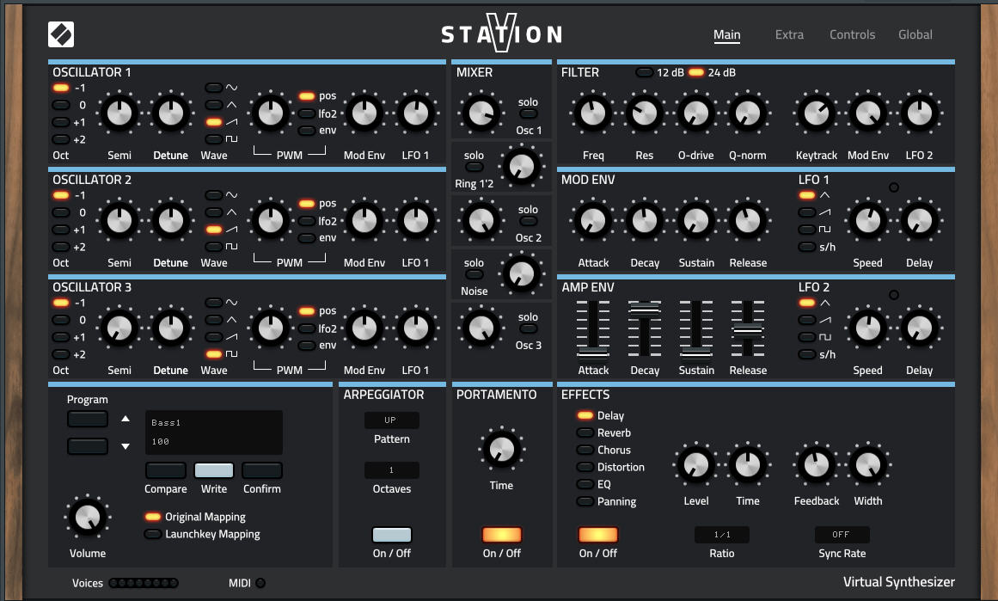This screenshot has width=998, height=601.
Task: Select sawtooth wave for Oscillator 2
Action: (214, 230)
